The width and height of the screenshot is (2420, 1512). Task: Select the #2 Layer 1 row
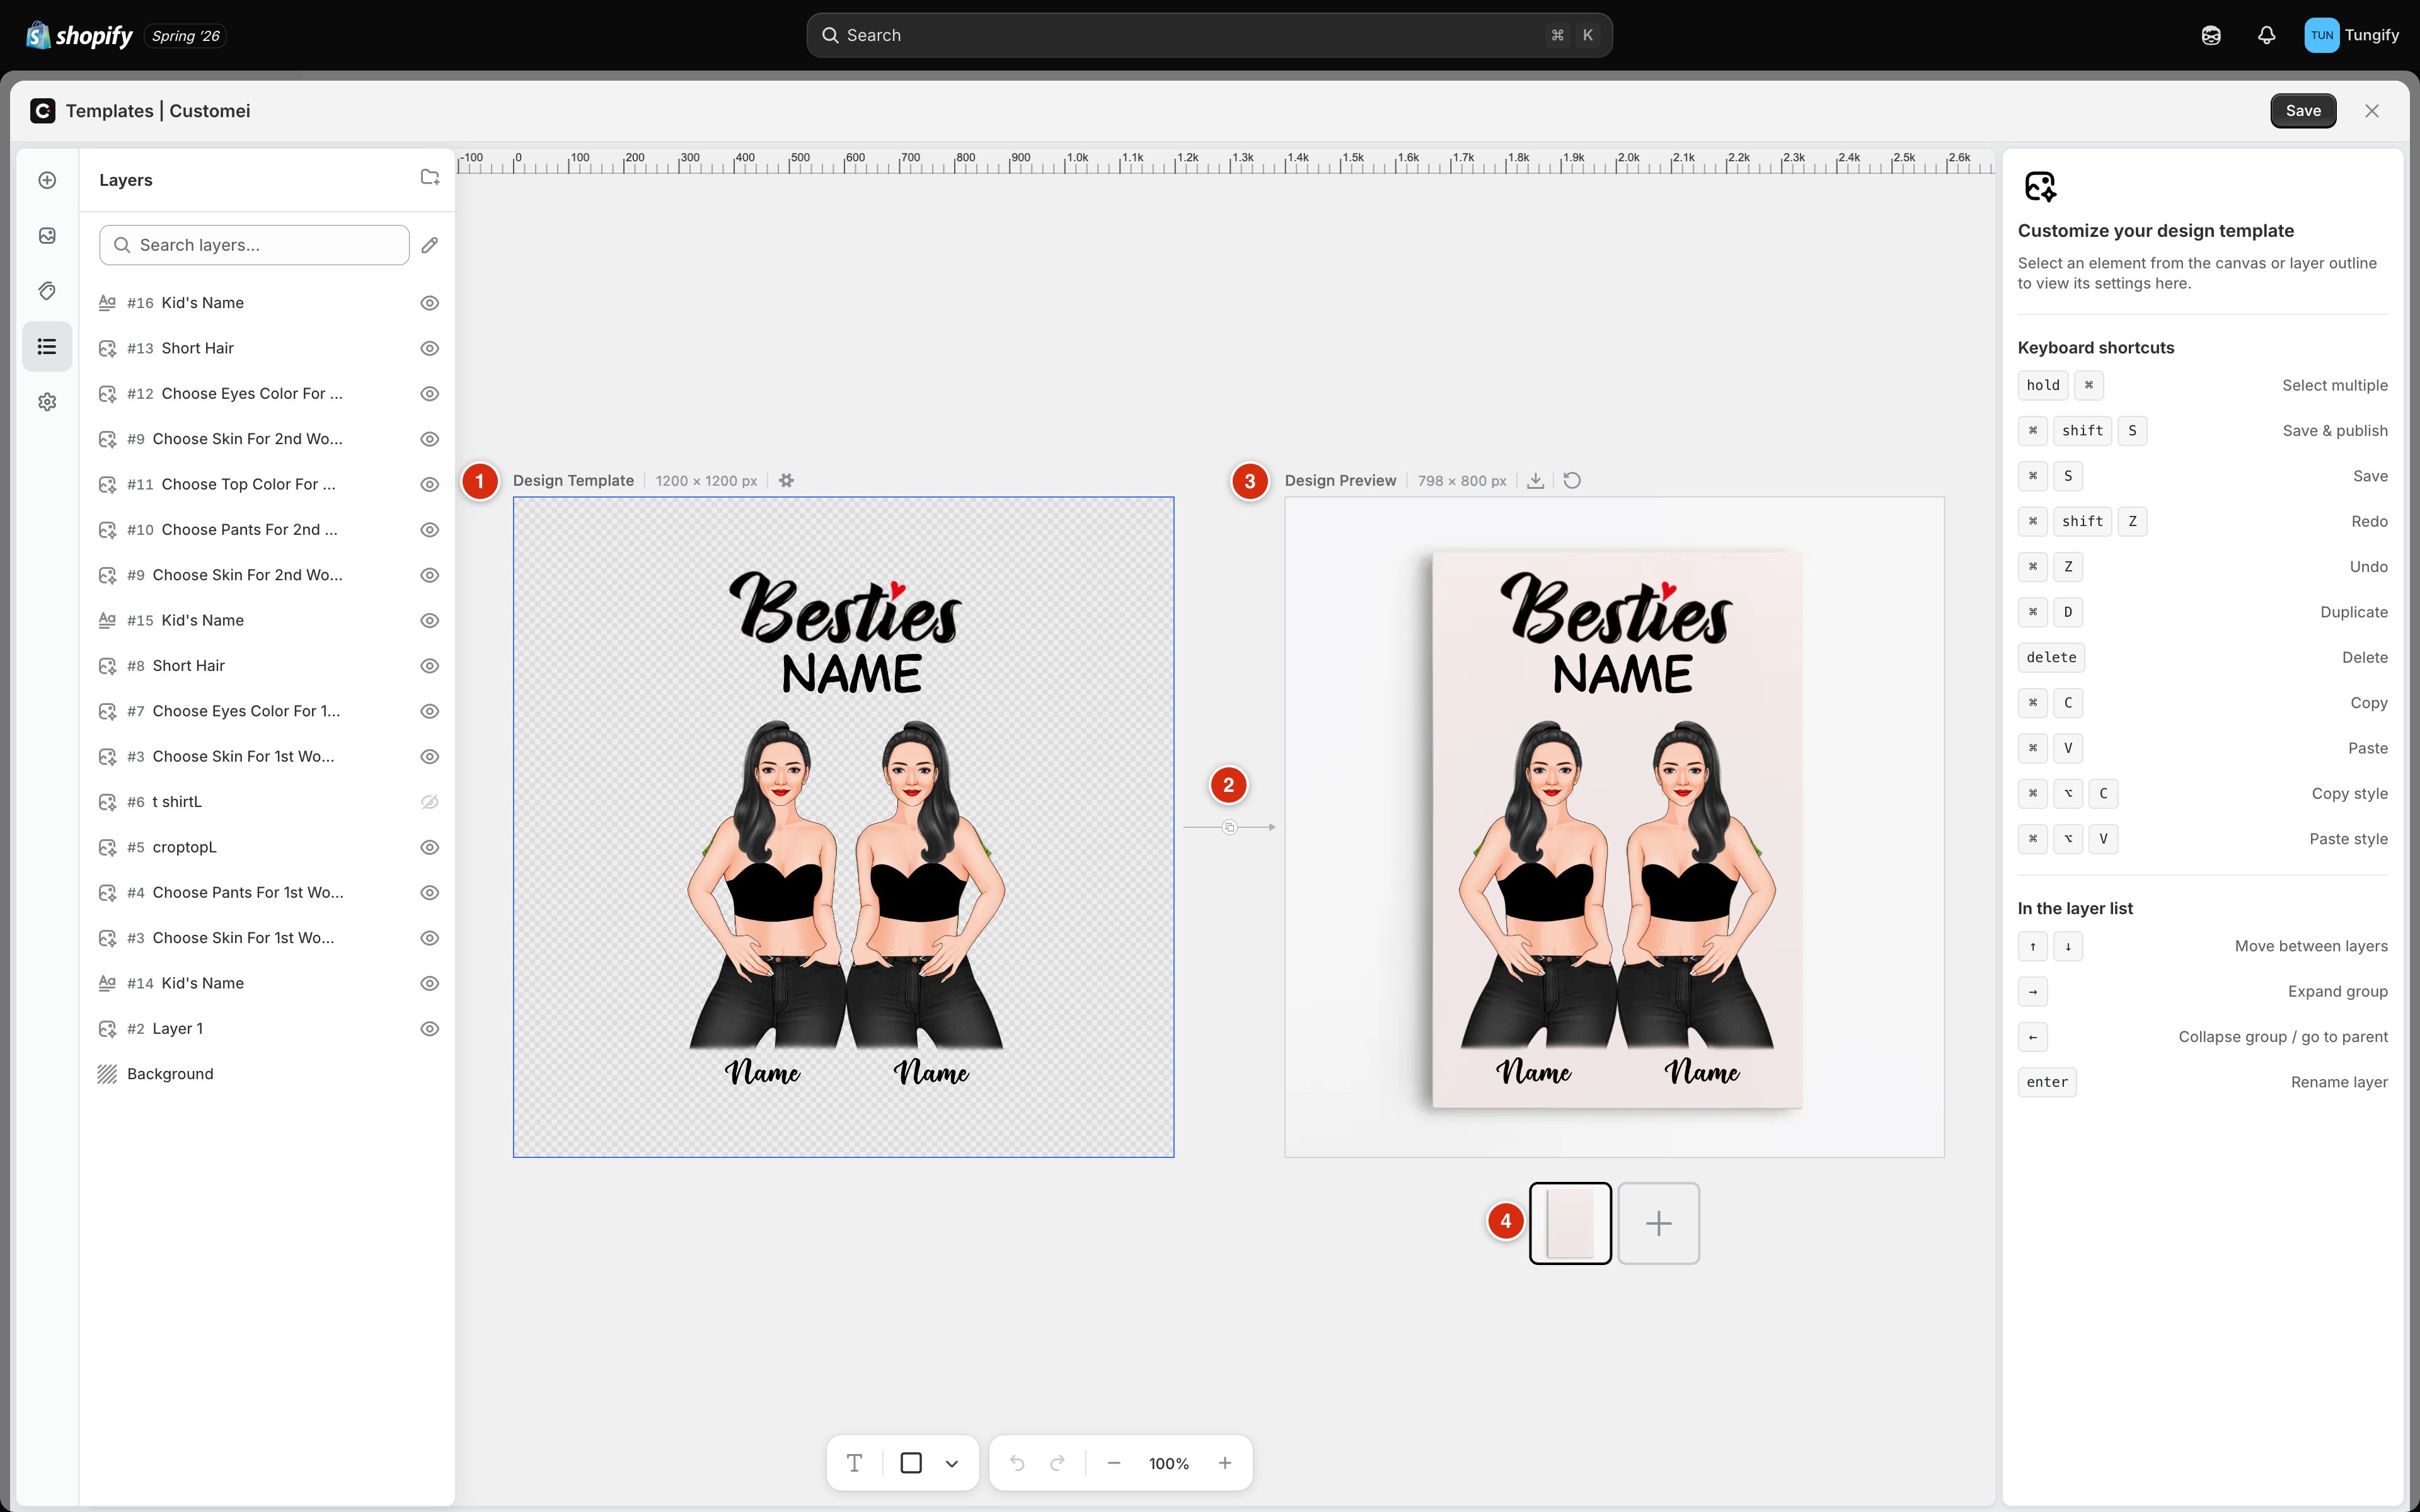[x=267, y=1029]
